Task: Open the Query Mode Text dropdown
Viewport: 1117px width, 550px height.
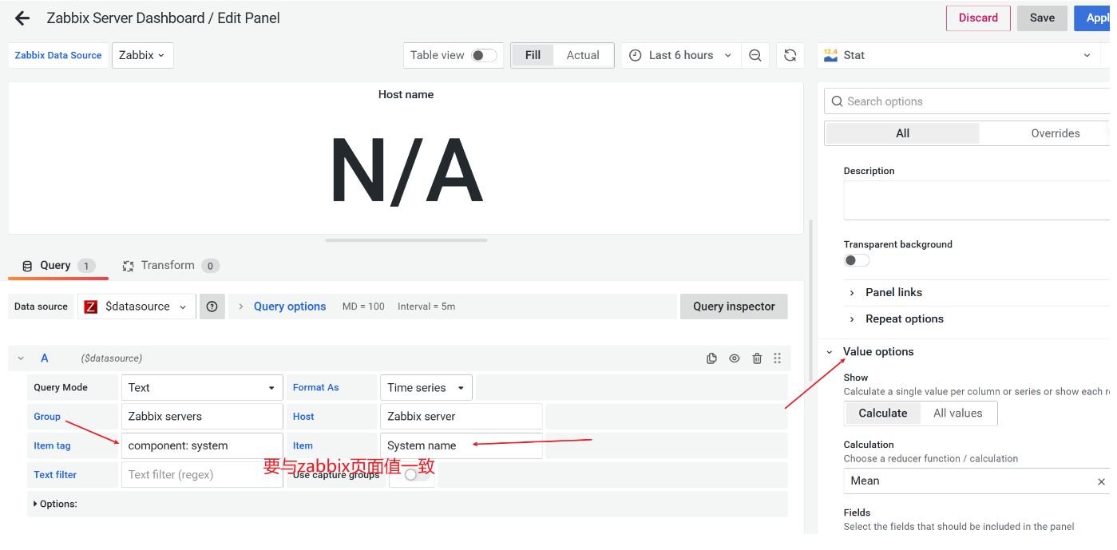Action: [x=202, y=388]
